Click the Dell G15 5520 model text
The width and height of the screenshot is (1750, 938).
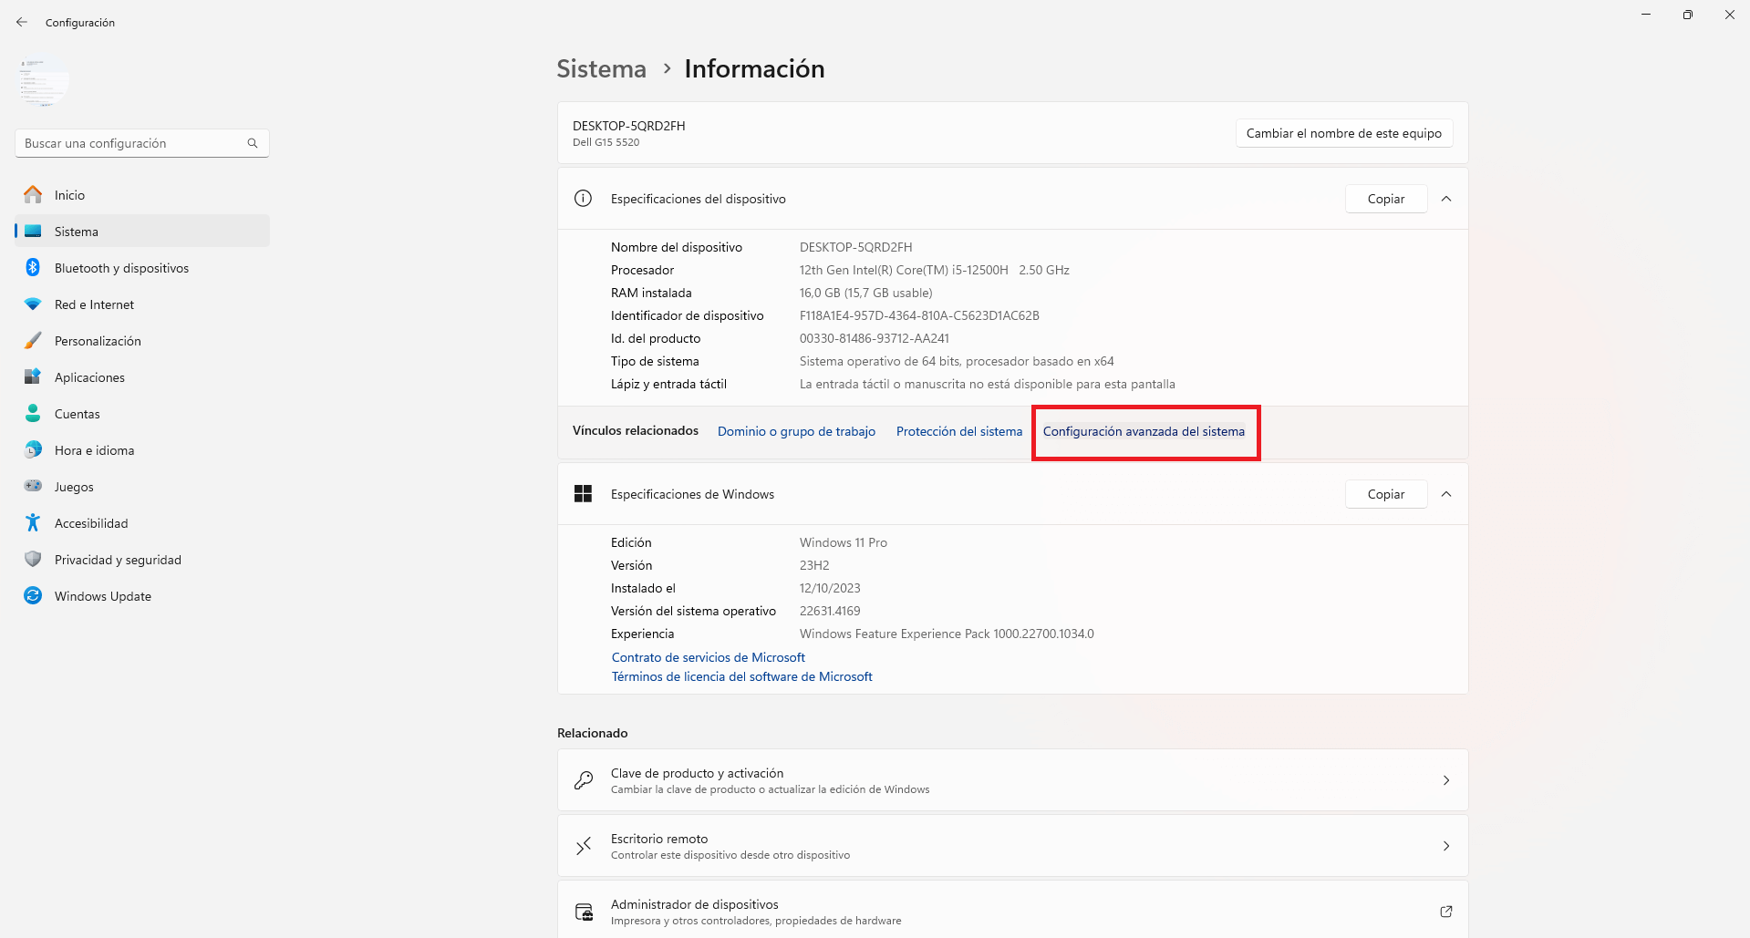click(606, 142)
